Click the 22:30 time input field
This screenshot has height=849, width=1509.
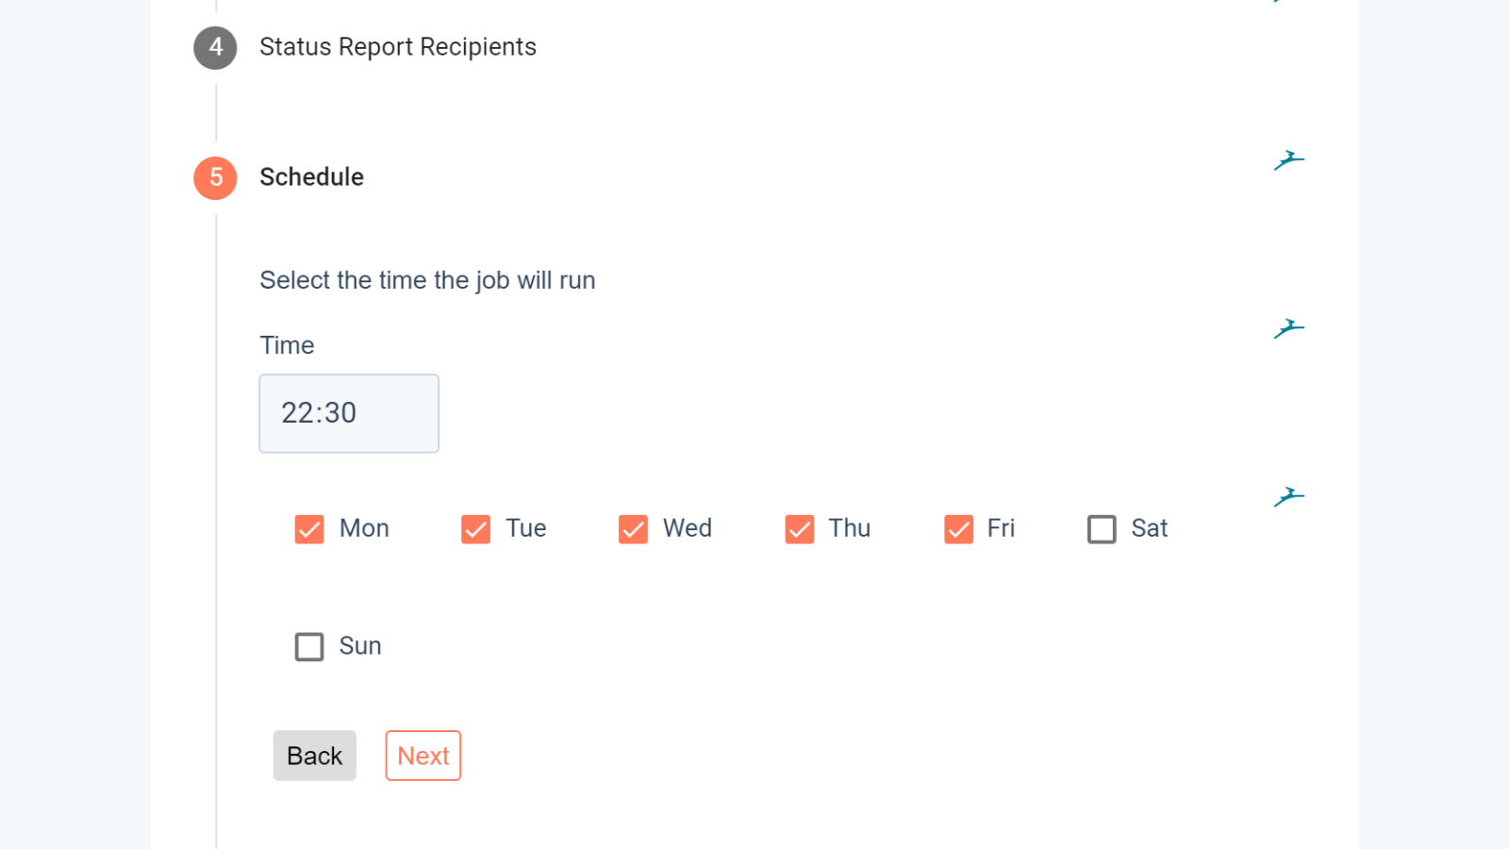(x=349, y=413)
